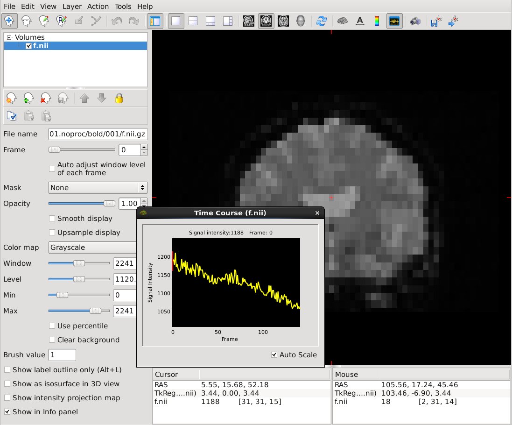Click the Brush value input field
The height and width of the screenshot is (425, 512).
(x=62, y=355)
